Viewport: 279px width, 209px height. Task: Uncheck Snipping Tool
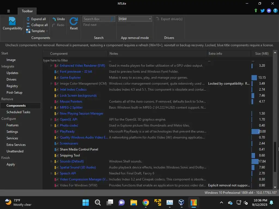[57, 155]
